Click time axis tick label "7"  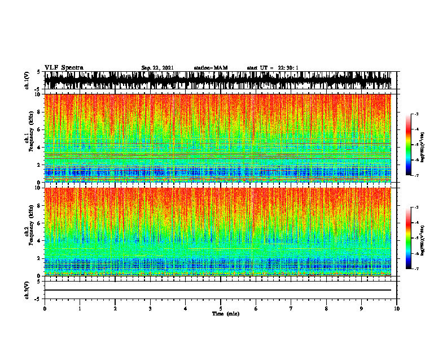coord(291,309)
